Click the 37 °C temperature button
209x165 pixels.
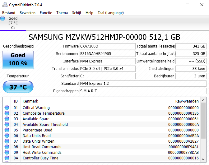click(x=18, y=87)
